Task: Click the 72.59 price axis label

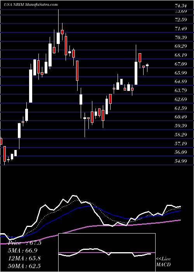Action: point(181,19)
